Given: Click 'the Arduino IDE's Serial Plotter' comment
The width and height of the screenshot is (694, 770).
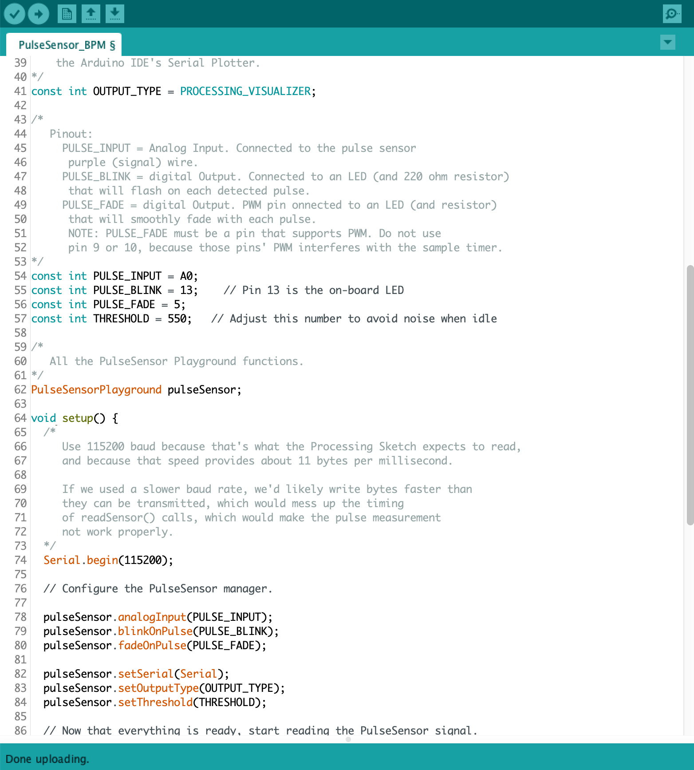Looking at the screenshot, I should click(158, 63).
